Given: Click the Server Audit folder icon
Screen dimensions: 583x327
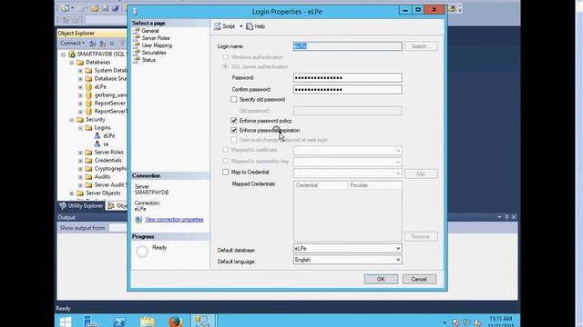Looking at the screenshot, I should (x=88, y=185).
